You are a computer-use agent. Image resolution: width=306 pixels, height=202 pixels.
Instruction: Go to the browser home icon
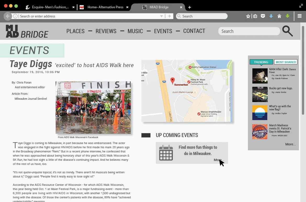(279, 16)
